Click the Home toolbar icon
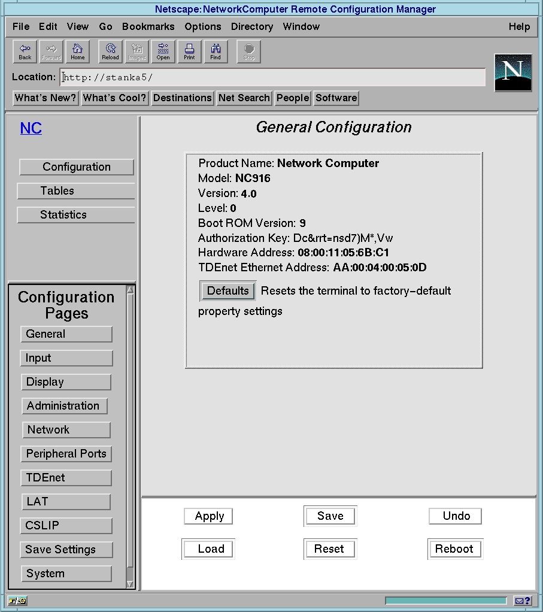 click(78, 51)
